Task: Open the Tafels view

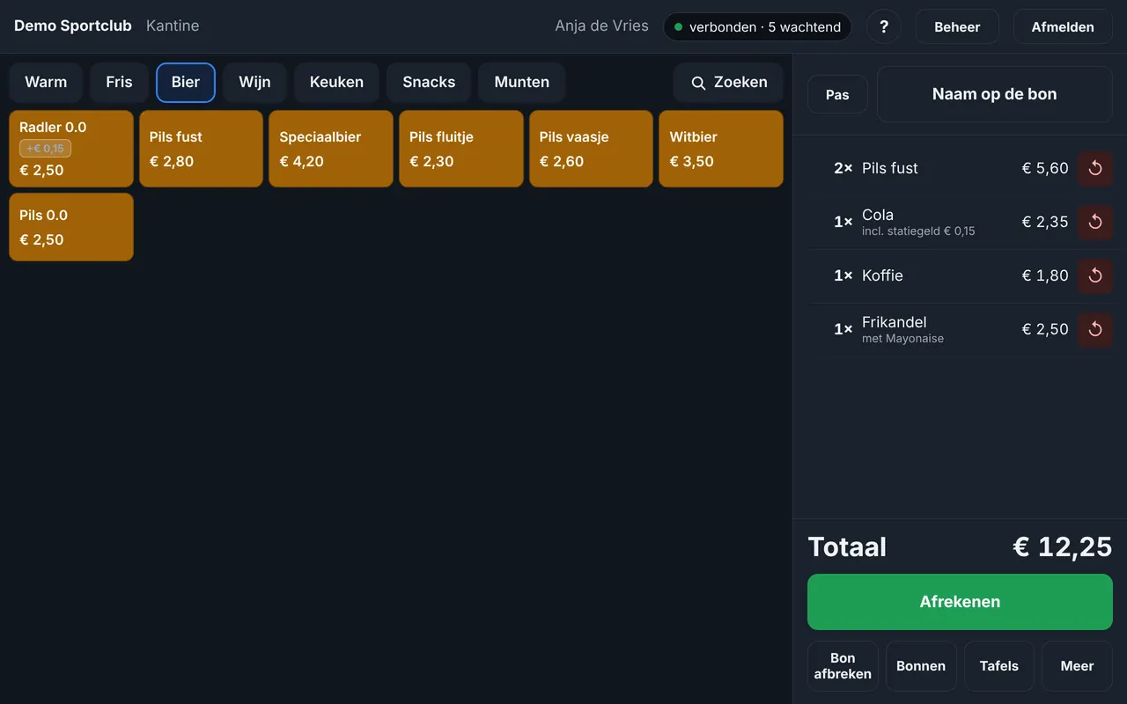Action: 999,666
